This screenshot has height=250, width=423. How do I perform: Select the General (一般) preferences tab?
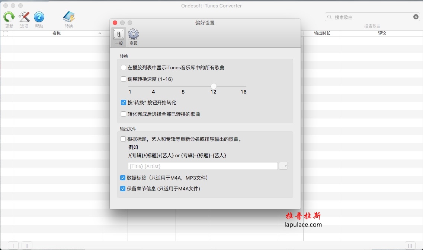(x=118, y=37)
